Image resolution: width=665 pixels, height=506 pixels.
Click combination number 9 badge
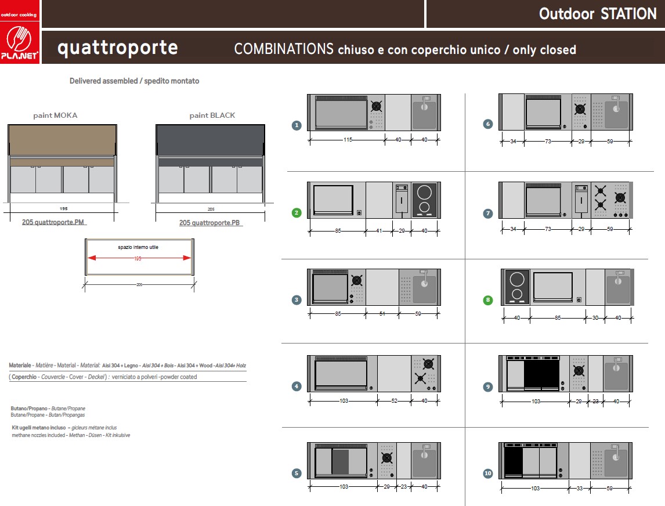click(x=488, y=387)
